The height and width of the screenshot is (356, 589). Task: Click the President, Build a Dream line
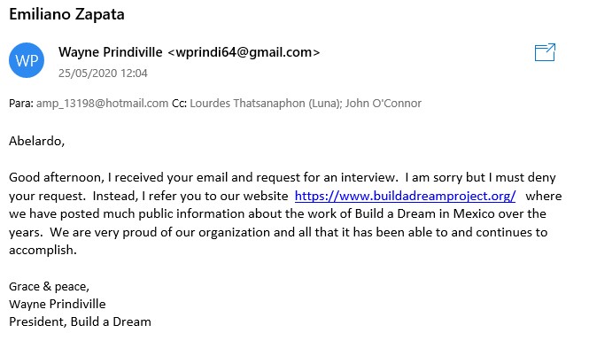[80, 321]
